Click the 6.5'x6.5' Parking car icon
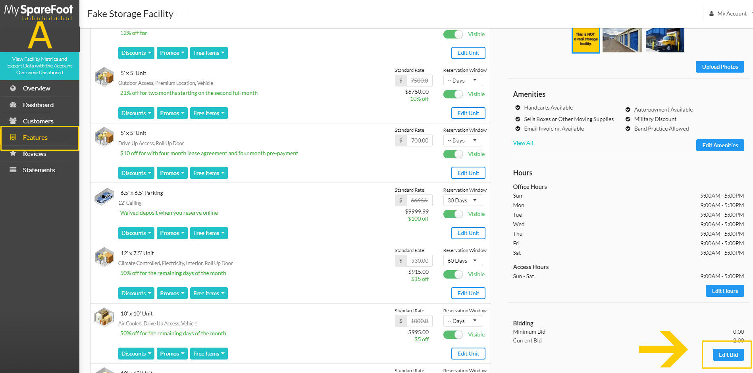753x373 pixels. [104, 196]
